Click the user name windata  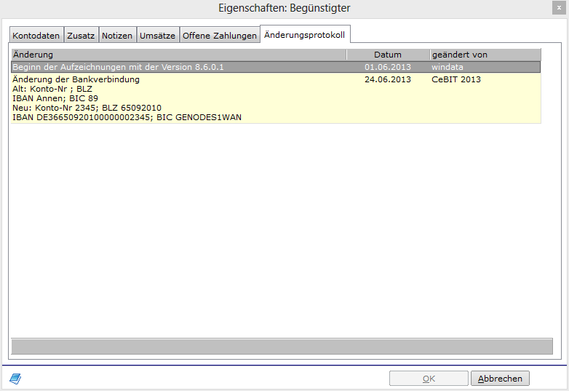coord(447,67)
